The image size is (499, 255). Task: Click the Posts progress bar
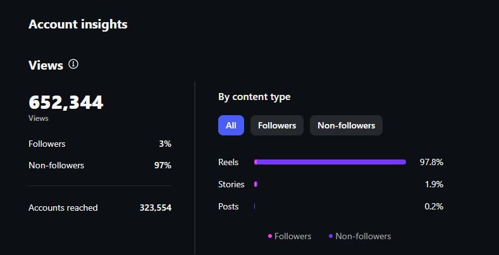(254, 206)
